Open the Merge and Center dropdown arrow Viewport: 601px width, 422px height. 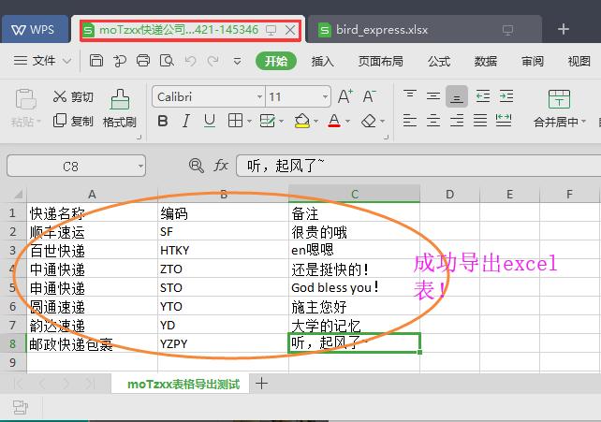pyautogui.click(x=583, y=122)
